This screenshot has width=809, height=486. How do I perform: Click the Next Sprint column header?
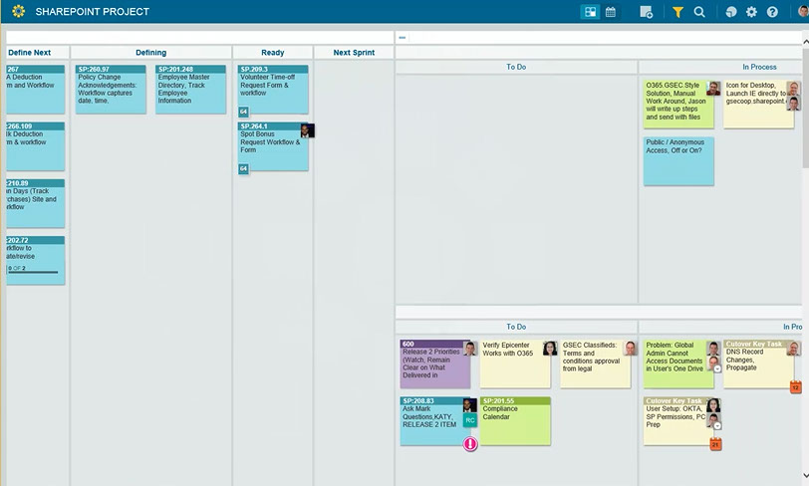tap(354, 53)
